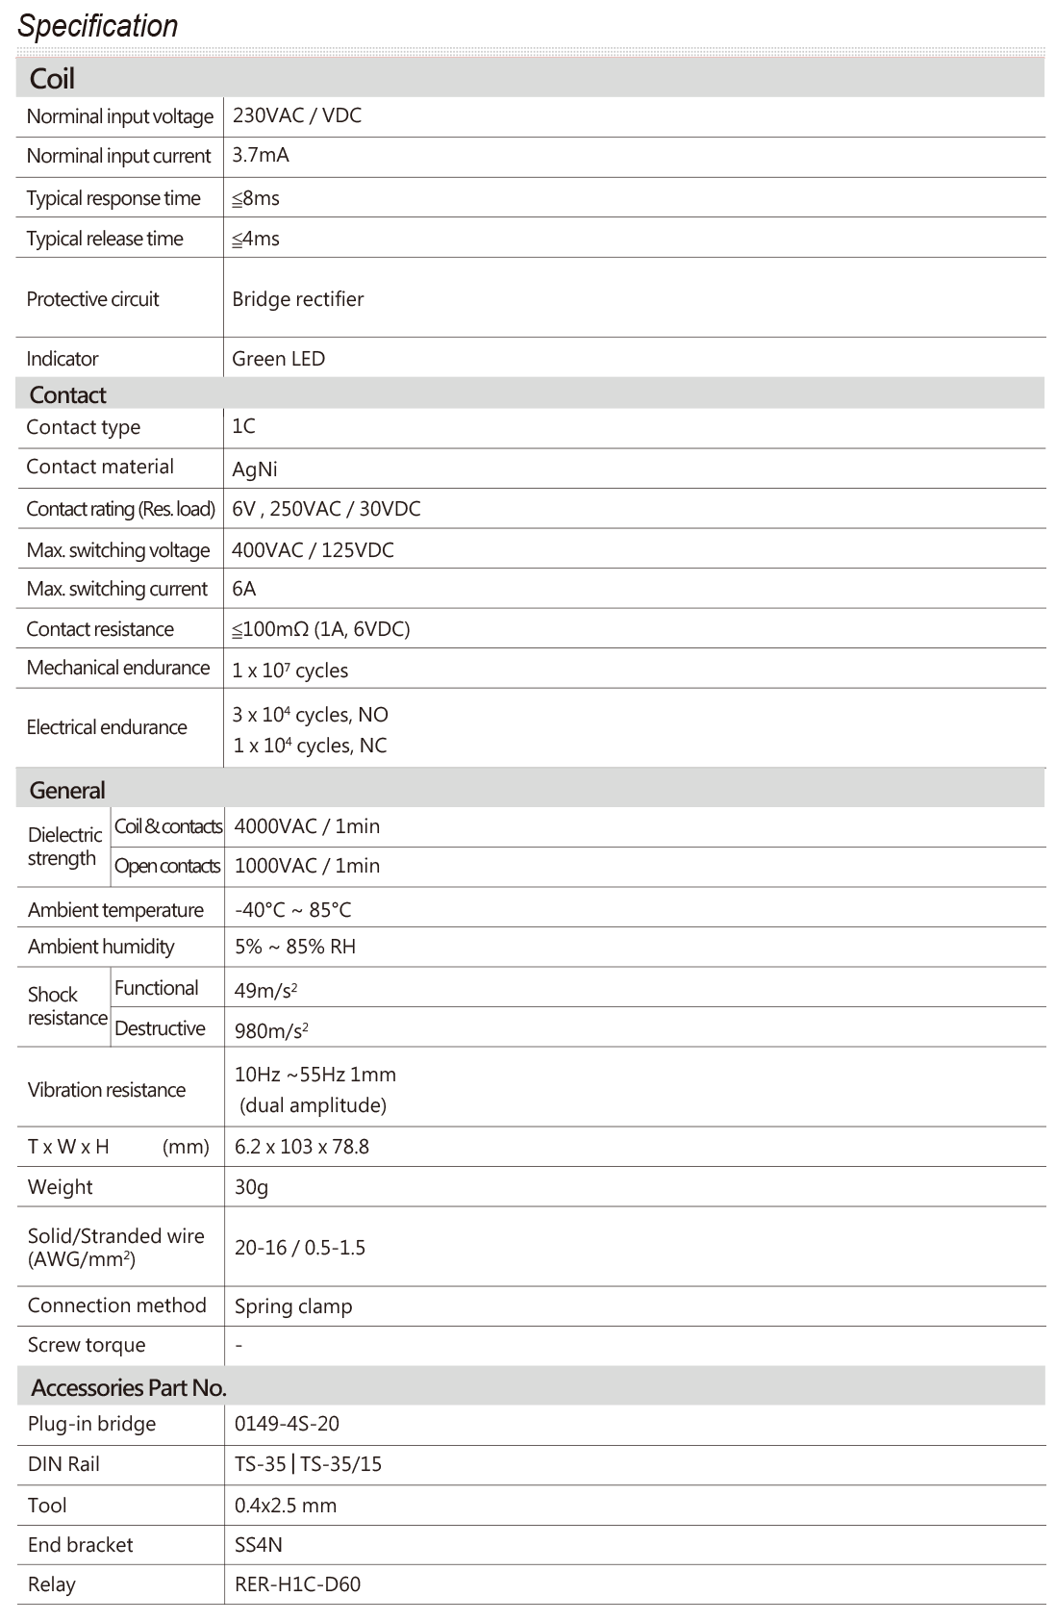Click 'Solid/Stranded wire' label
1056x1621 pixels.
tap(115, 1236)
